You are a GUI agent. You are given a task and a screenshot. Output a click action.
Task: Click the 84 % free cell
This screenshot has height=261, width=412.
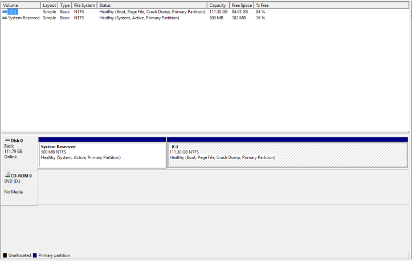(260, 11)
